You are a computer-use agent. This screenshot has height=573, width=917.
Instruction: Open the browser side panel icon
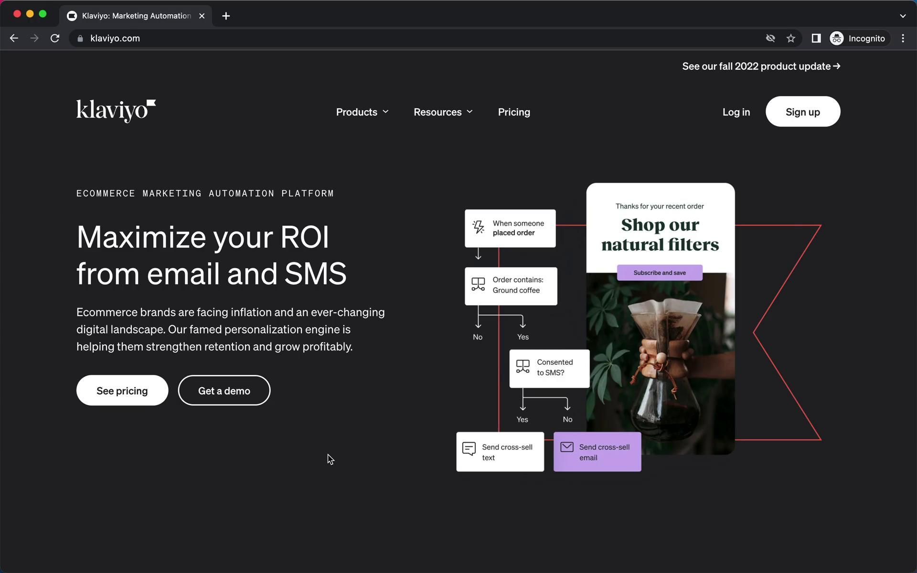click(x=816, y=38)
